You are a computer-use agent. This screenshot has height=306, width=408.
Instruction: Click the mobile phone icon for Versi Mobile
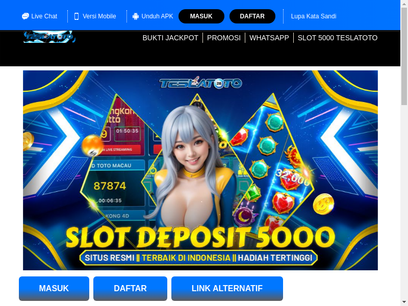point(76,16)
